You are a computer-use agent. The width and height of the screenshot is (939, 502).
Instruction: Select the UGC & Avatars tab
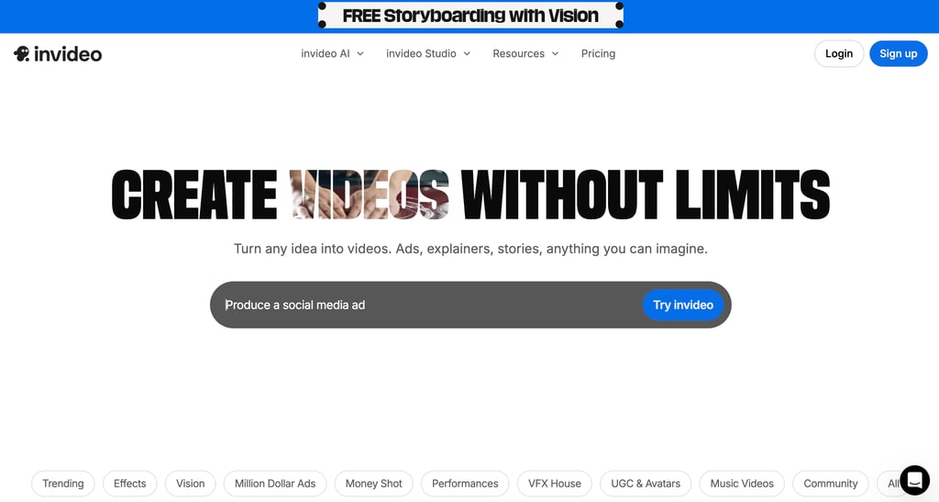point(646,484)
